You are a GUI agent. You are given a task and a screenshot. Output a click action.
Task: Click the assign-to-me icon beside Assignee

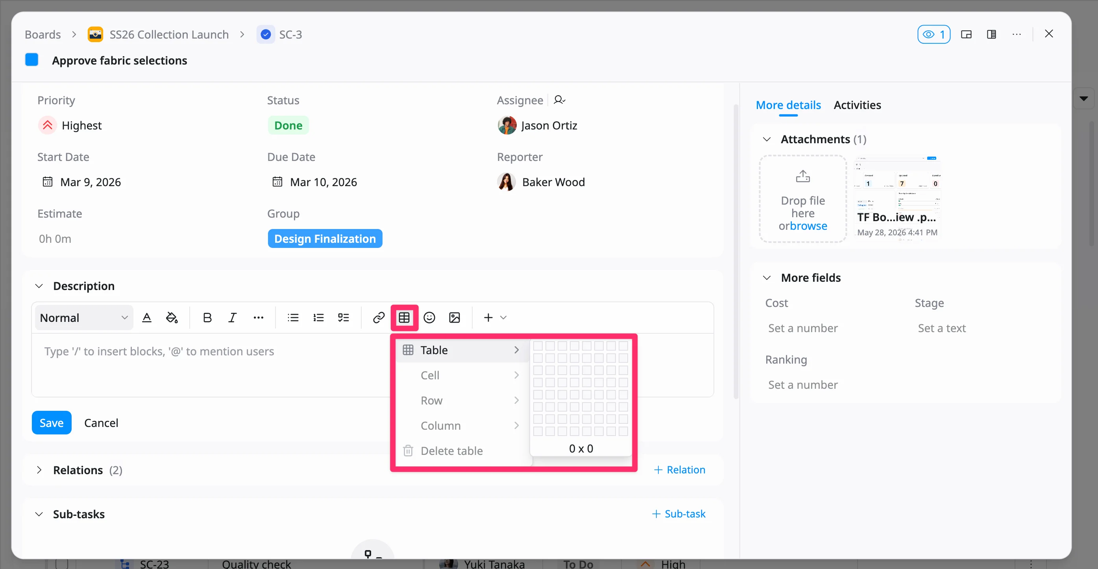point(559,100)
